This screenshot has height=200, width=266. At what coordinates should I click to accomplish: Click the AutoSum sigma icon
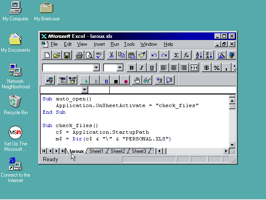tap(176, 55)
